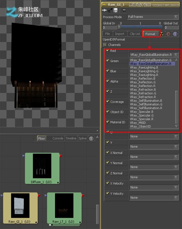
Task: Open the Flow tab
Action: [x=42, y=138]
